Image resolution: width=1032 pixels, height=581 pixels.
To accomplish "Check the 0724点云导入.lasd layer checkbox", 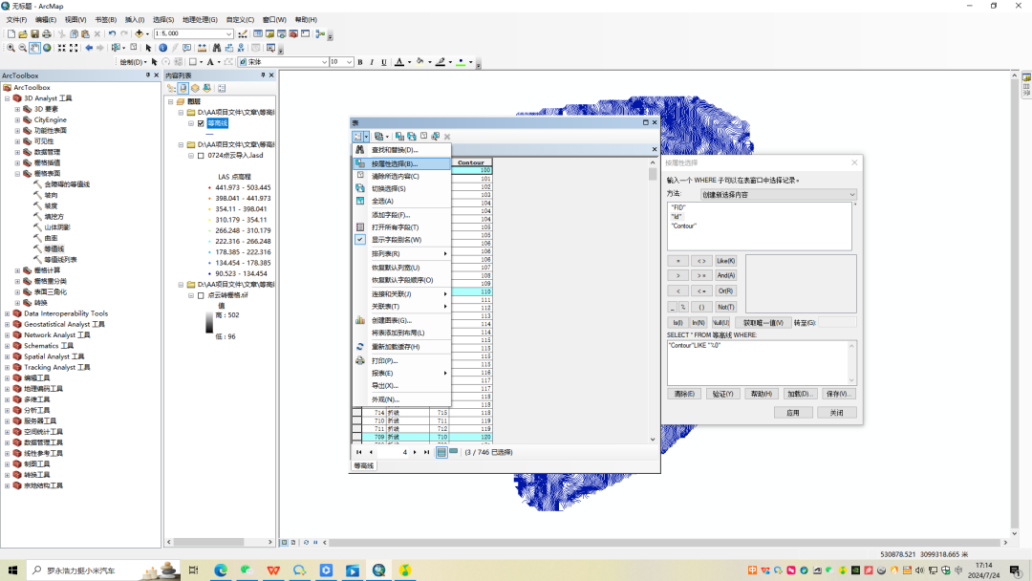I will 201,156.
